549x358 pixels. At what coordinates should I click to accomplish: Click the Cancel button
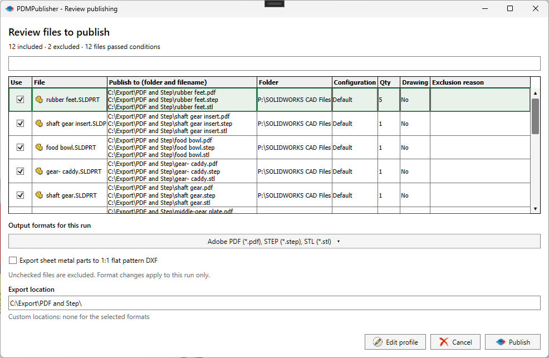455,342
